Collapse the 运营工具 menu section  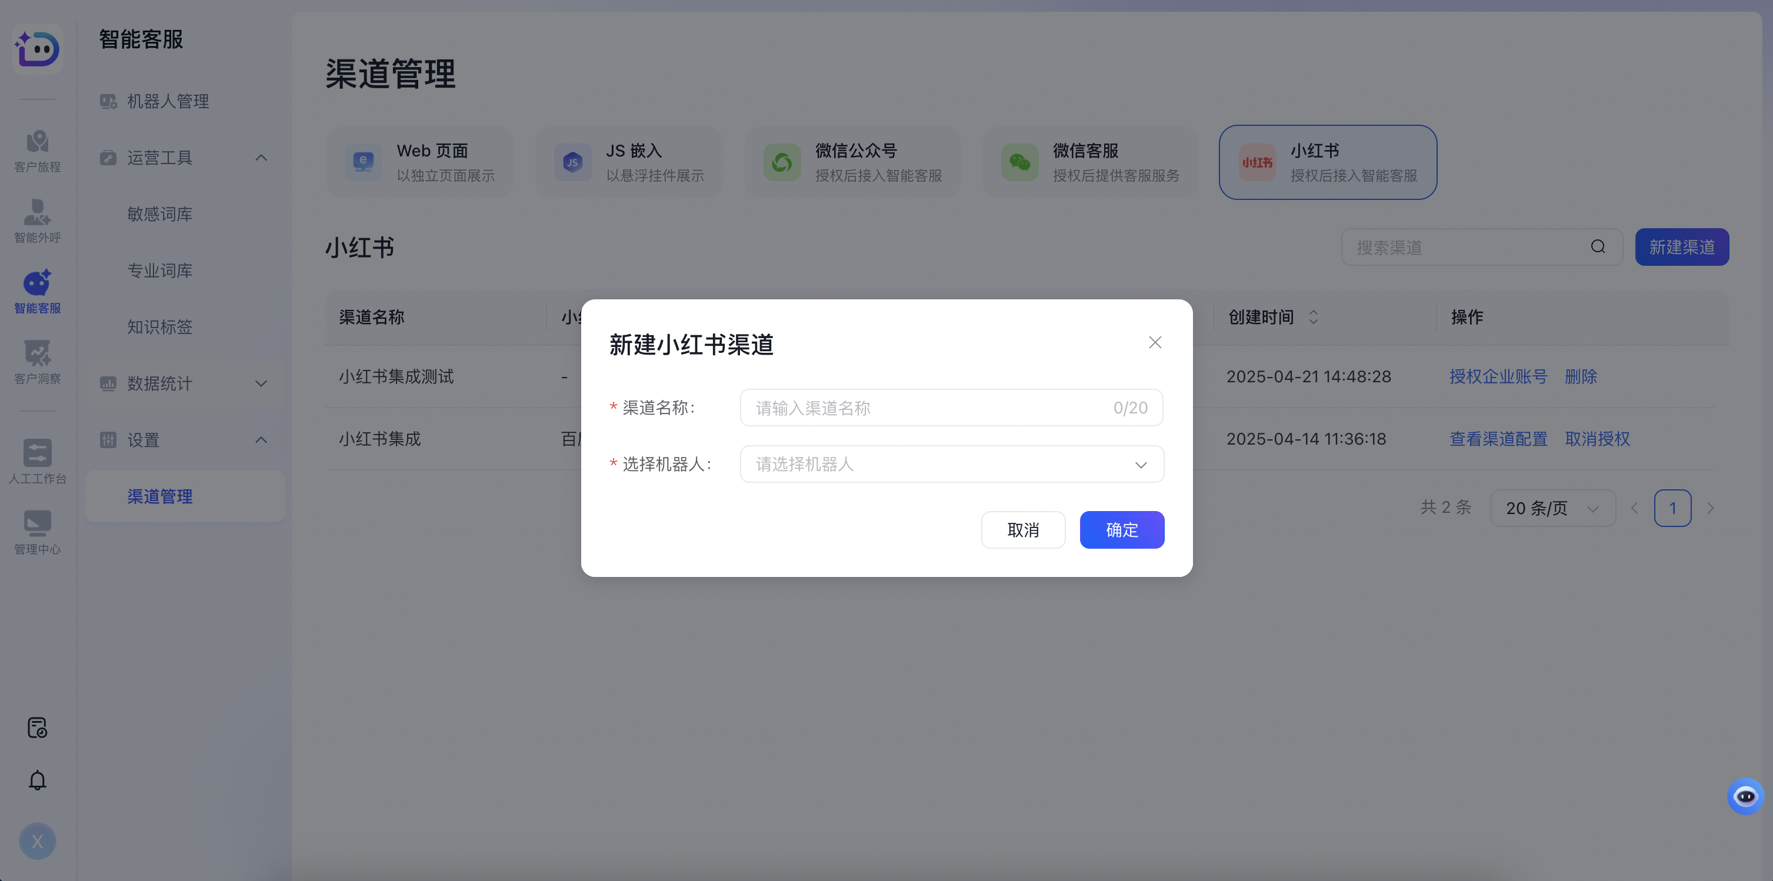(x=261, y=158)
